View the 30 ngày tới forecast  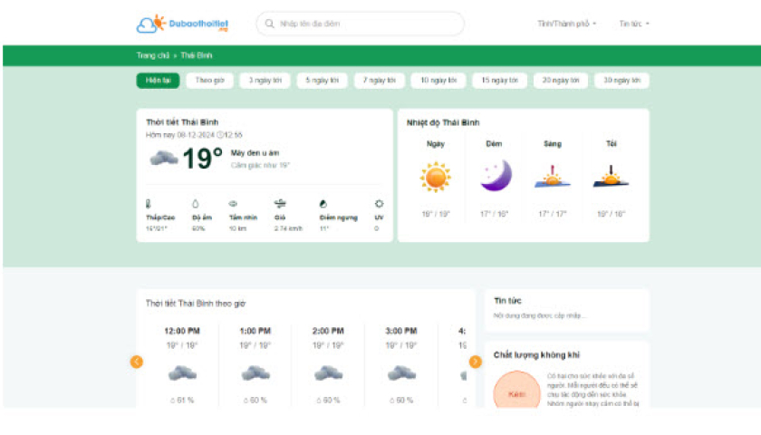tap(621, 81)
